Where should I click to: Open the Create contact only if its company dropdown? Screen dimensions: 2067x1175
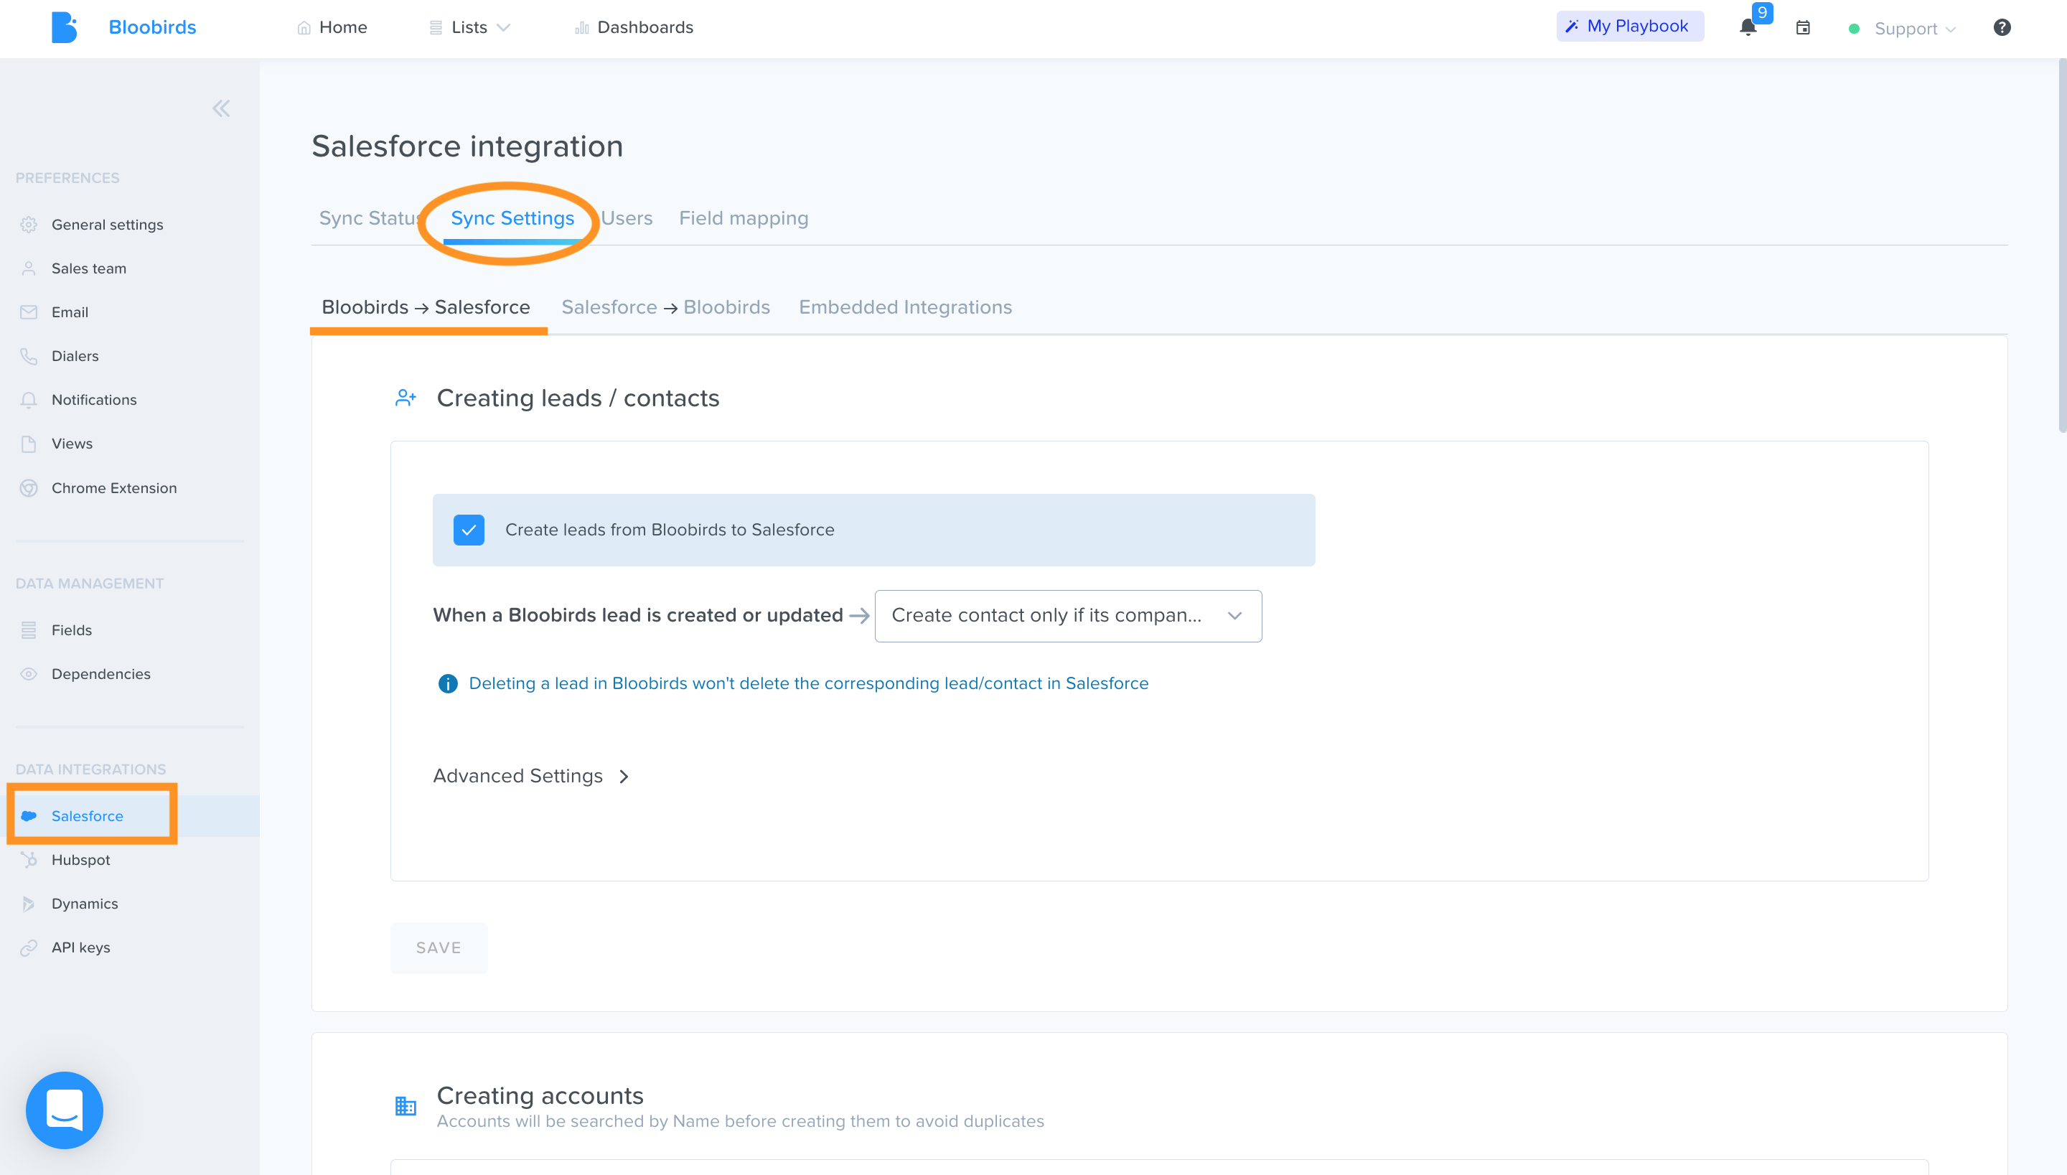pos(1068,616)
